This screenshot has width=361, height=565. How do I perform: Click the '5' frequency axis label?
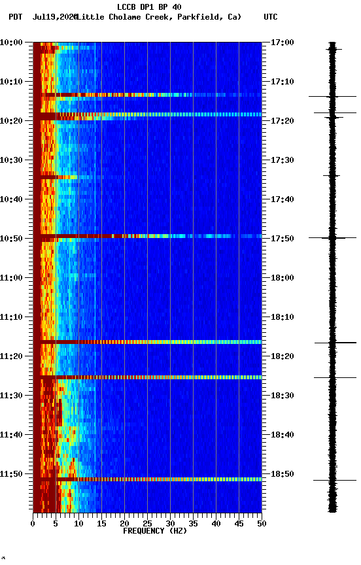click(x=56, y=524)
